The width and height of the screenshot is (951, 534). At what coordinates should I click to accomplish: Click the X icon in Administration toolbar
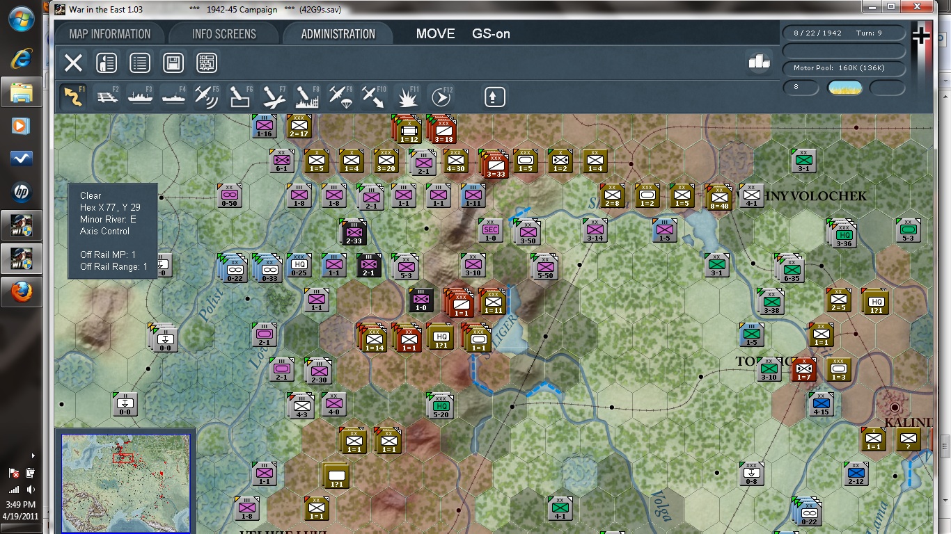pyautogui.click(x=73, y=63)
